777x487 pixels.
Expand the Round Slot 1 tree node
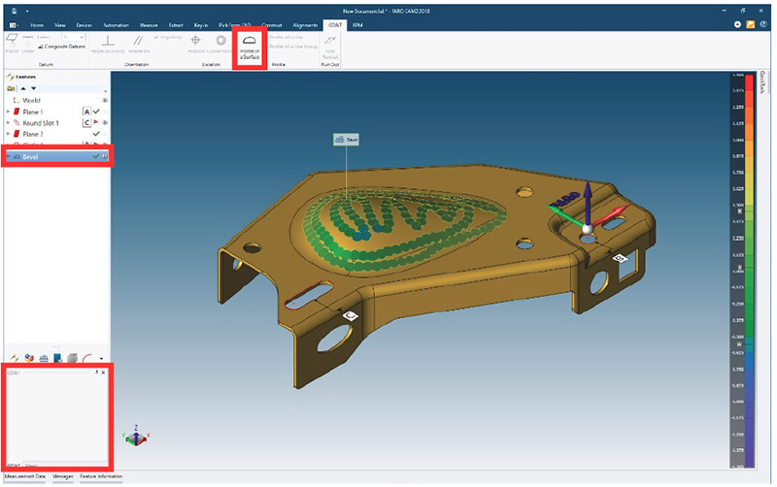(8, 123)
